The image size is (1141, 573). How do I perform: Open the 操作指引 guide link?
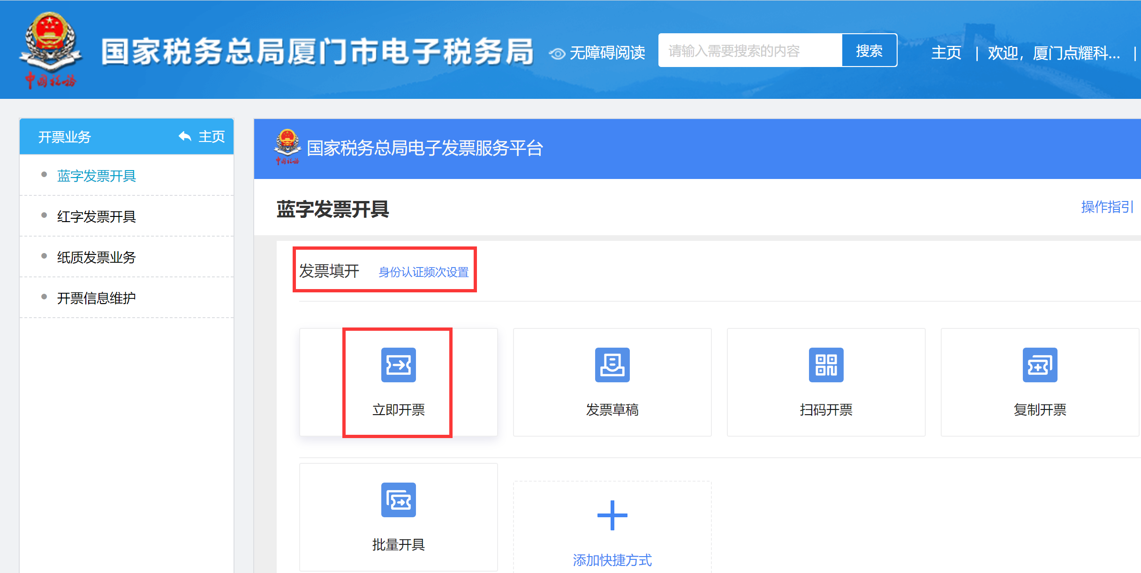tap(1107, 207)
